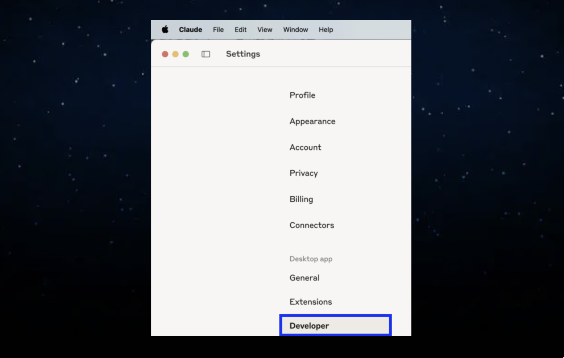Open the Claude application menu

190,30
